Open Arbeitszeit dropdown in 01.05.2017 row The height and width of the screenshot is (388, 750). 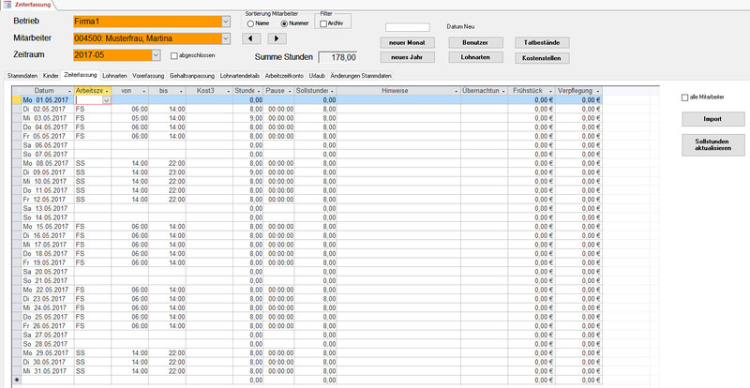point(107,100)
